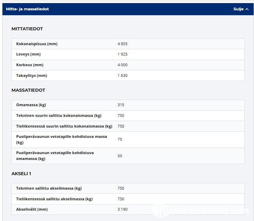The width and height of the screenshot is (254, 221).
Task: Click the Kokonaispituus (mm) row label
Action: [x=37, y=44]
